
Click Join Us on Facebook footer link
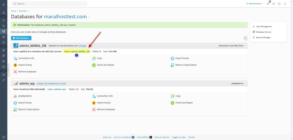pos(124,137)
